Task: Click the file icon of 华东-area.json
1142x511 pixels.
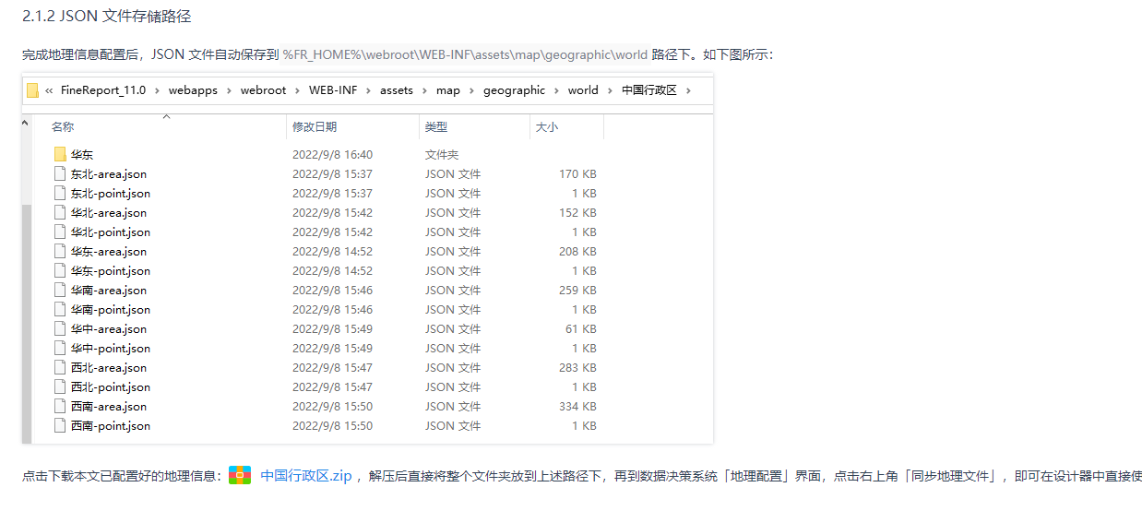Action: click(60, 252)
